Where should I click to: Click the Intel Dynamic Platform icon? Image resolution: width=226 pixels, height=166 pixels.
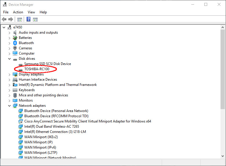click(15, 85)
